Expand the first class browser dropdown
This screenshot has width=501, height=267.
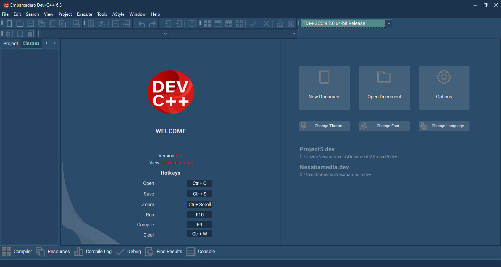tap(165, 34)
